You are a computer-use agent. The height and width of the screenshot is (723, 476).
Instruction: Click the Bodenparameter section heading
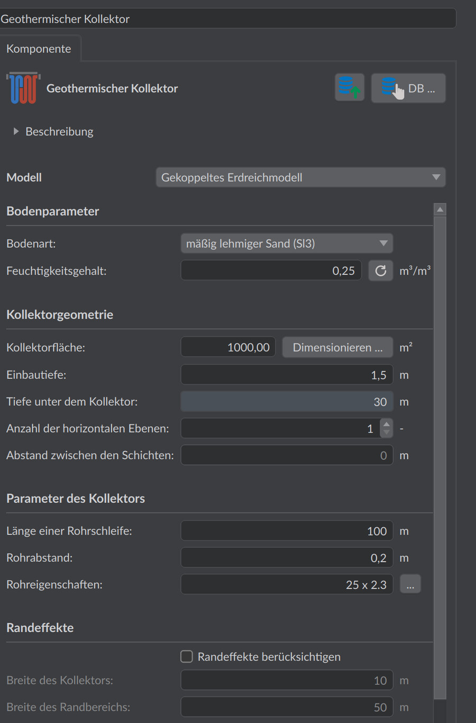(53, 211)
